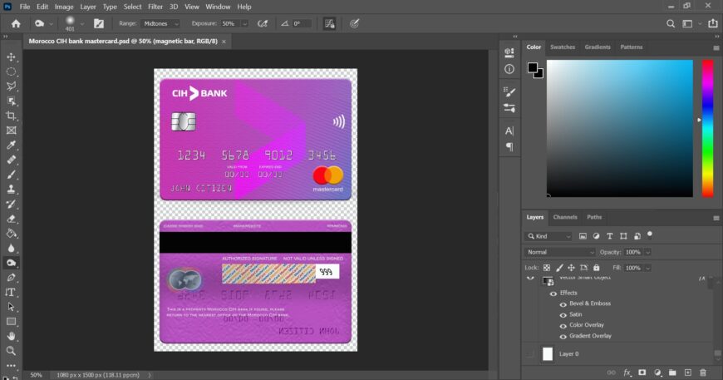The image size is (723, 380).
Task: Open the tool preset picker arrow
Action: [51, 23]
